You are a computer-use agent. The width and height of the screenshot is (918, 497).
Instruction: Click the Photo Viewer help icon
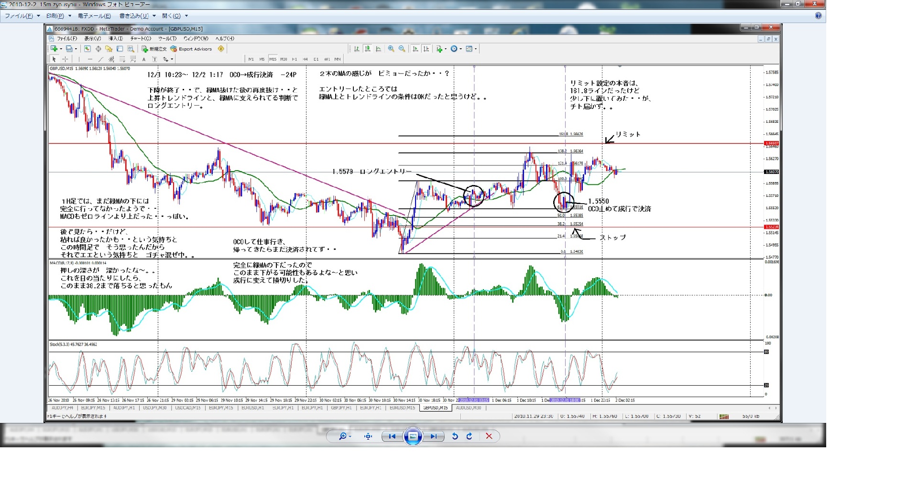818,16
